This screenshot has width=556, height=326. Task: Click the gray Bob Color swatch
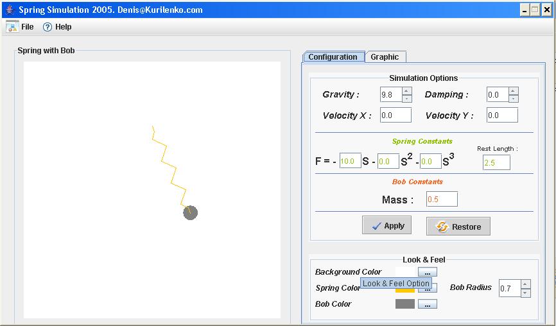click(x=405, y=304)
